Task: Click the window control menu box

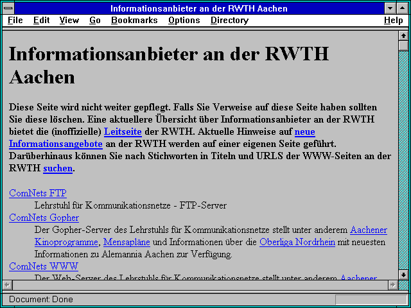Action: (x=8, y=8)
